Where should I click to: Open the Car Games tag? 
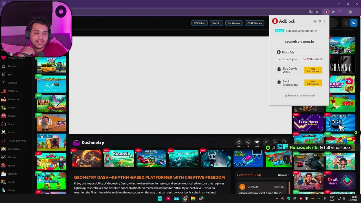click(x=234, y=23)
